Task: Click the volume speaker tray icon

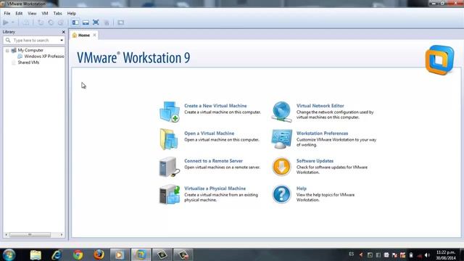Action: (x=427, y=254)
